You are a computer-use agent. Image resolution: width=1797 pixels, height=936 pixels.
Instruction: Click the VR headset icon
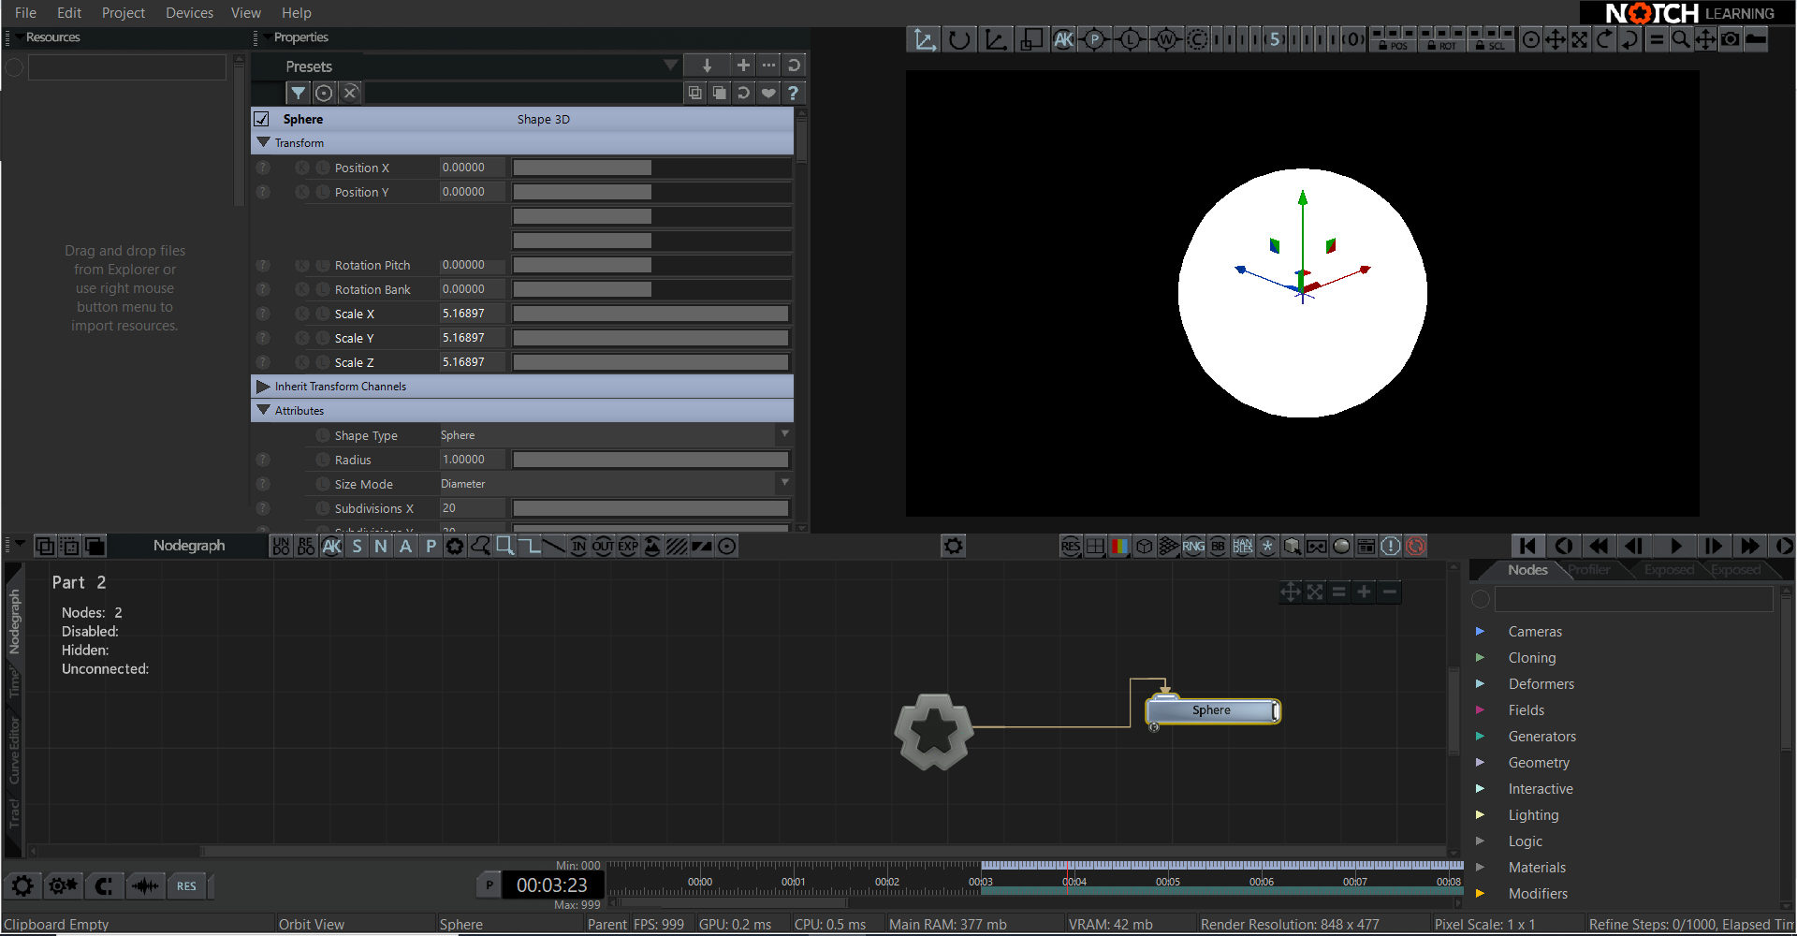(1317, 546)
